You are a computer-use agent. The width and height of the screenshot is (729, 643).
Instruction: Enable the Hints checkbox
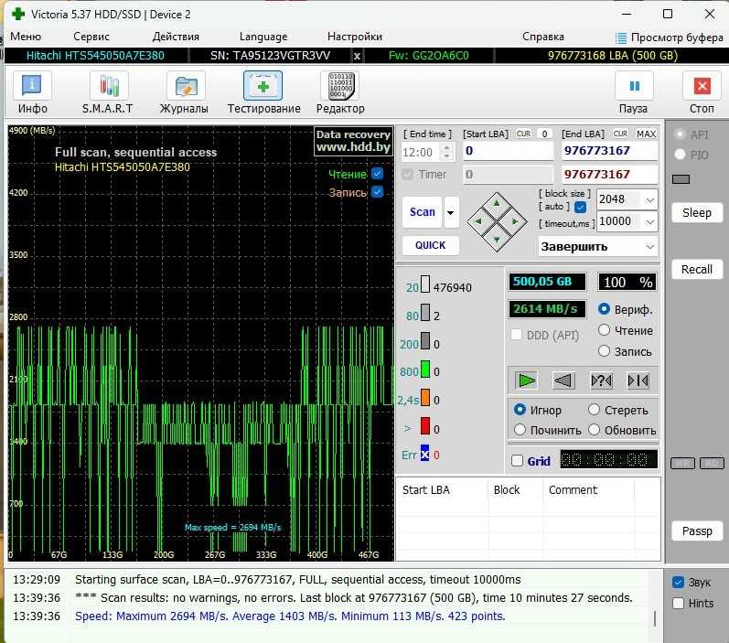678,603
